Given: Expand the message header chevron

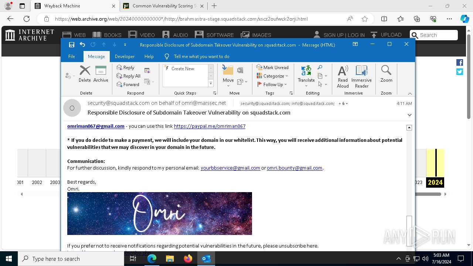Looking at the screenshot, I should click(409, 115).
